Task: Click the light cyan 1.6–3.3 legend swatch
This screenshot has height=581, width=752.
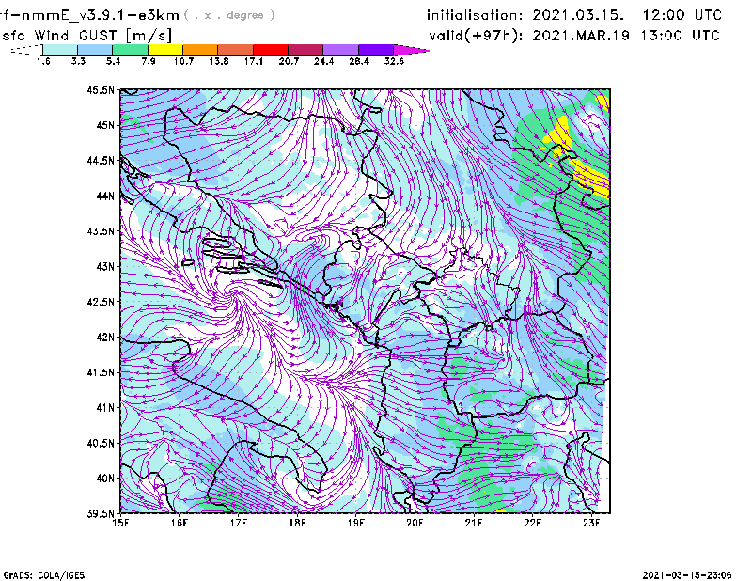Action: click(x=60, y=50)
